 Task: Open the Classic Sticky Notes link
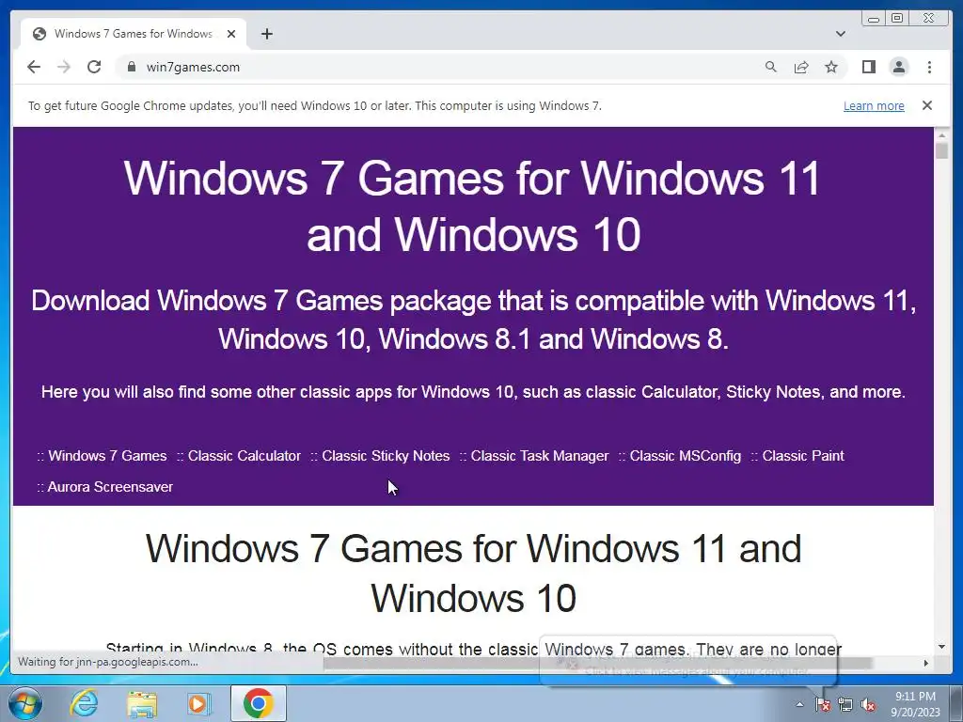[x=386, y=456]
